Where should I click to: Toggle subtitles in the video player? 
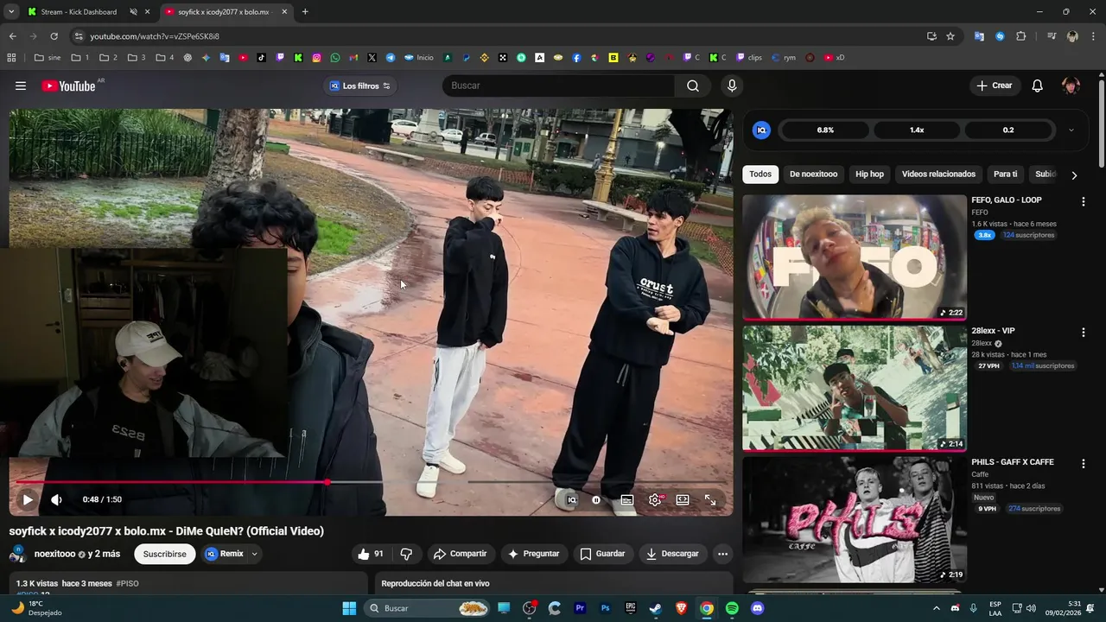click(x=627, y=499)
